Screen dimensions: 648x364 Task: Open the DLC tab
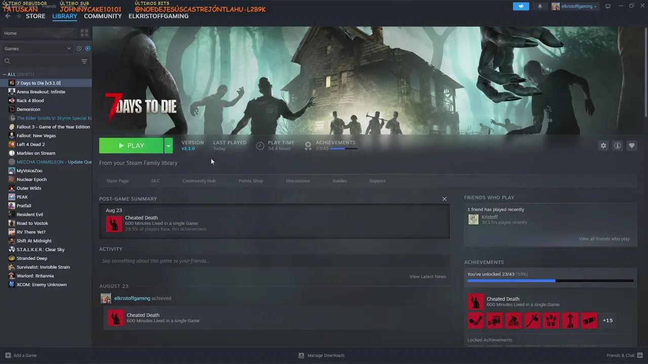[155, 181]
